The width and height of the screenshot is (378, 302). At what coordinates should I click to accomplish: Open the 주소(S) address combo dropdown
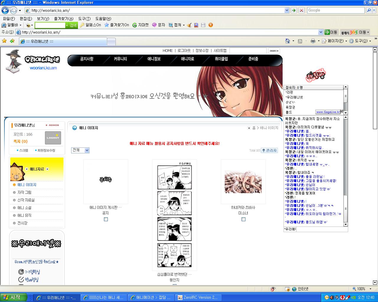point(321,32)
